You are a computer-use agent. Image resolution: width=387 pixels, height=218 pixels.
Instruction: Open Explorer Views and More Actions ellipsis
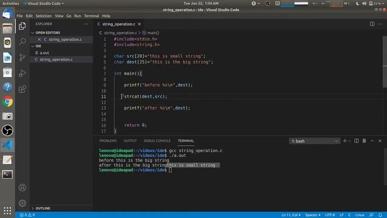click(86, 24)
